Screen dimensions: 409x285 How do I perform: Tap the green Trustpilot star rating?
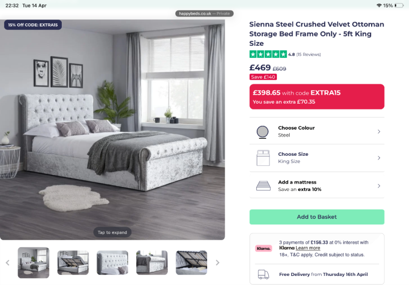coord(268,54)
